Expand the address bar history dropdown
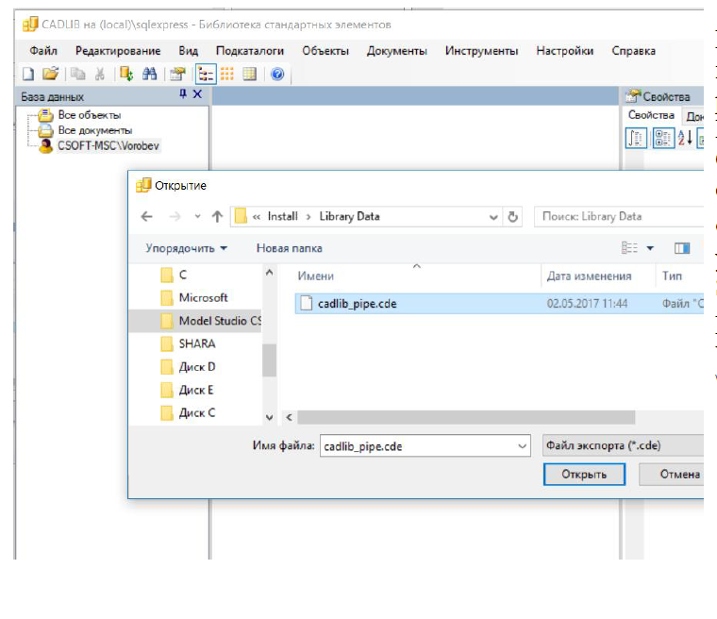 coord(493,217)
